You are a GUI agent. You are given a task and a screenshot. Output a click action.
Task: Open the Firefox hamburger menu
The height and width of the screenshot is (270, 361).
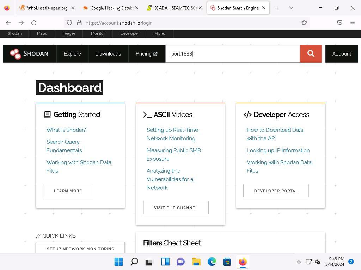(x=352, y=22)
